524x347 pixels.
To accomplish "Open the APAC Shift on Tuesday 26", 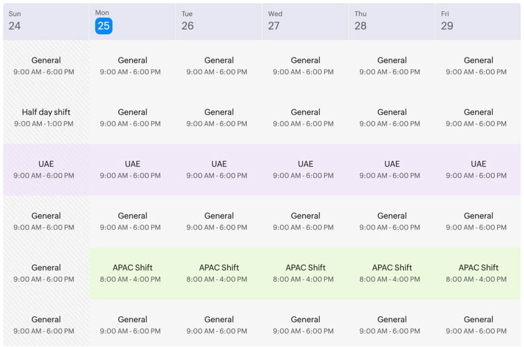I will click(x=219, y=273).
